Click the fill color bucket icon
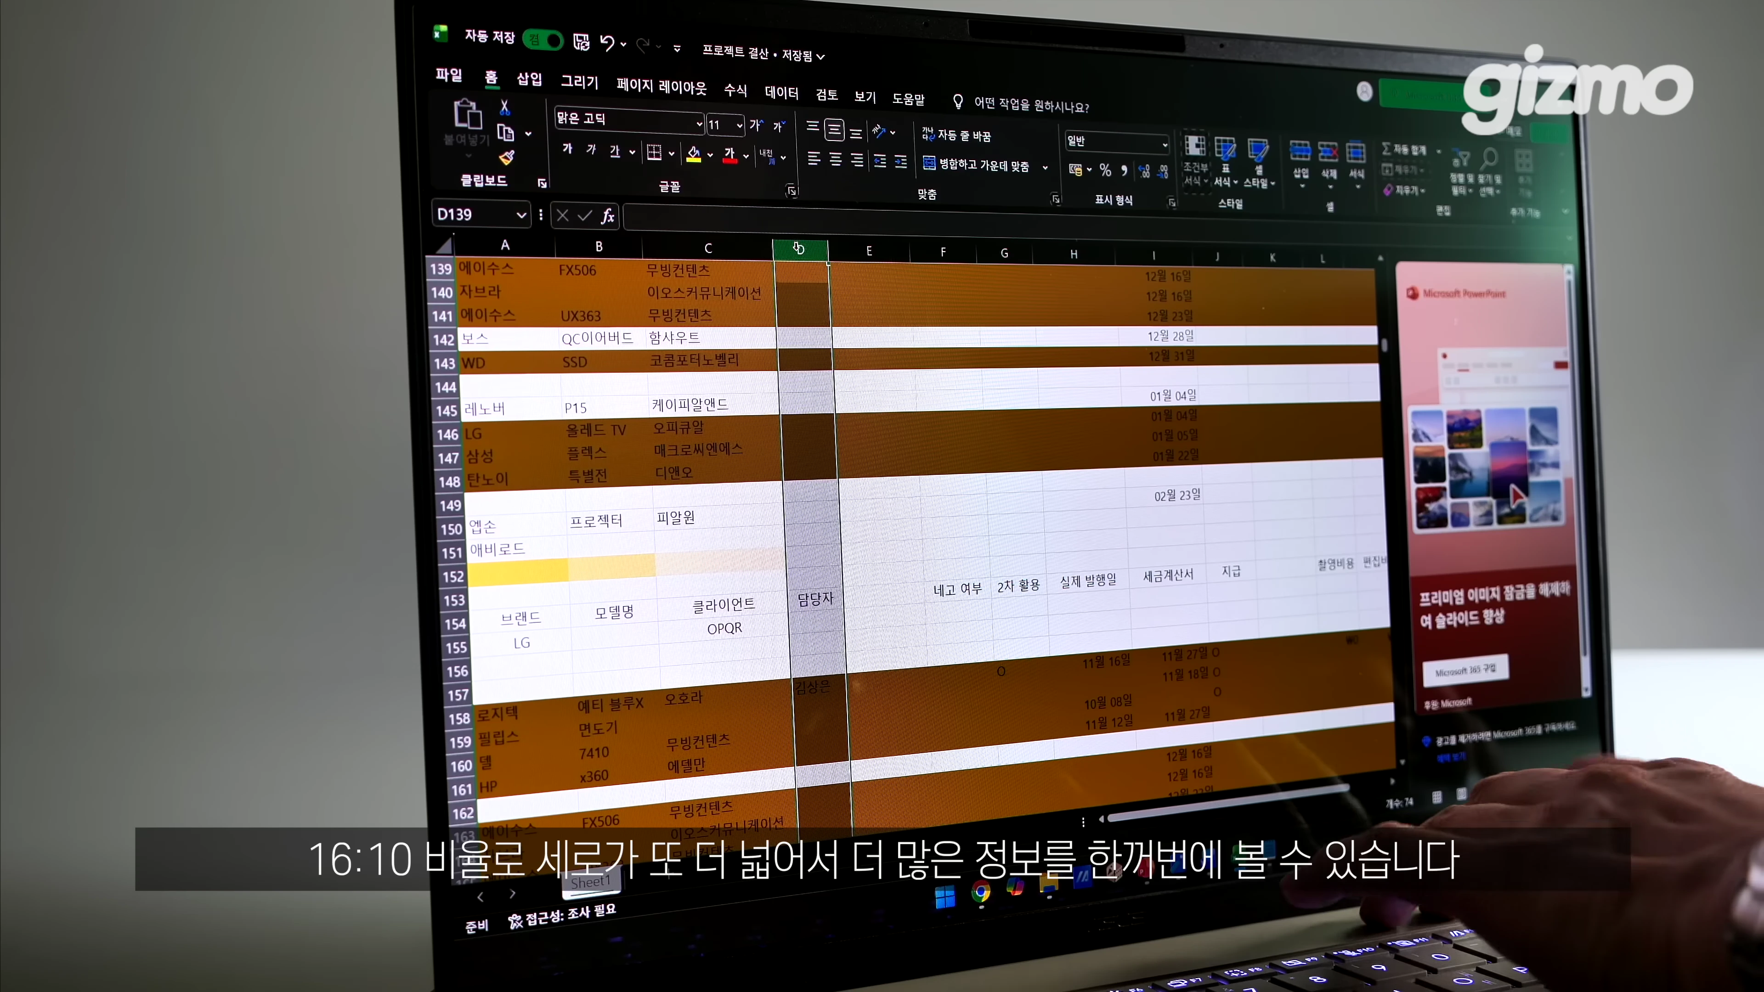 pyautogui.click(x=694, y=154)
